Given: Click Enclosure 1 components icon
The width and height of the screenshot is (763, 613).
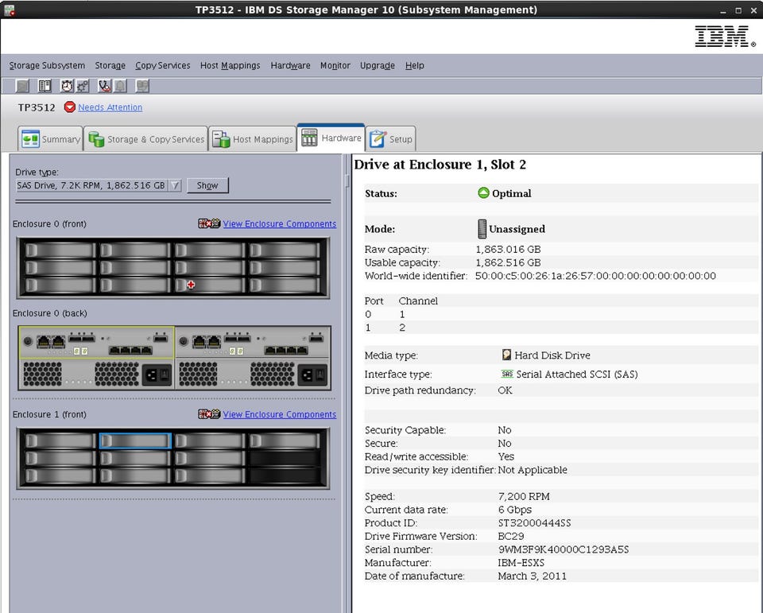Looking at the screenshot, I should tap(209, 414).
